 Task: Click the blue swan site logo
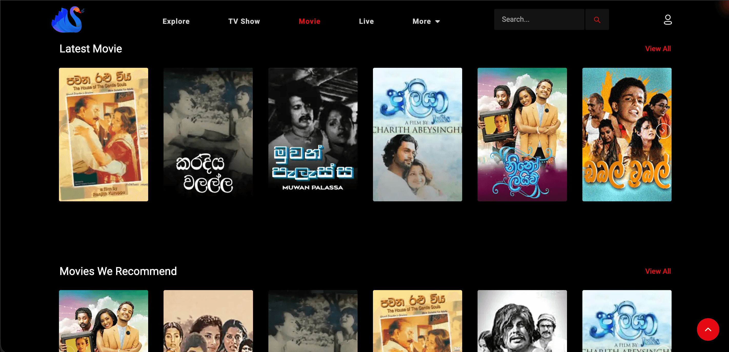[x=68, y=19]
